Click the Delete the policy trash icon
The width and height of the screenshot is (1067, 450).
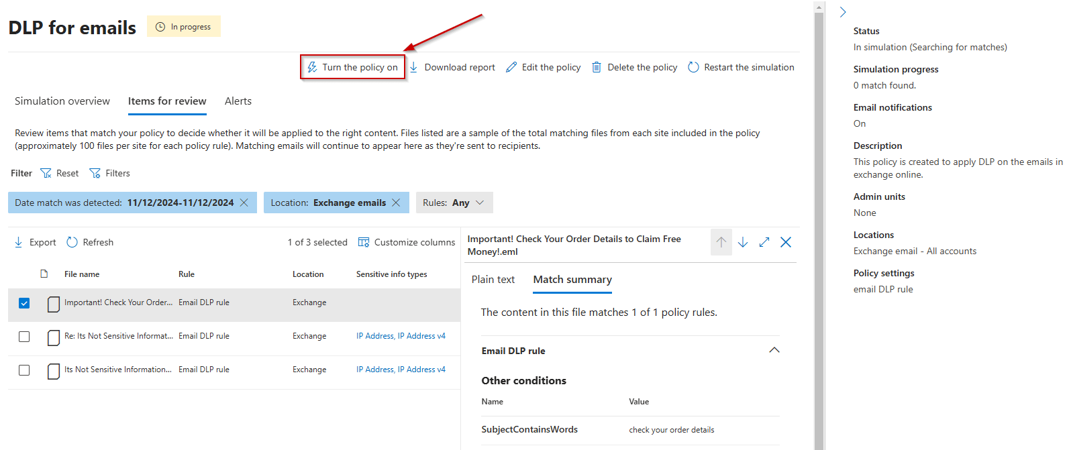(597, 67)
